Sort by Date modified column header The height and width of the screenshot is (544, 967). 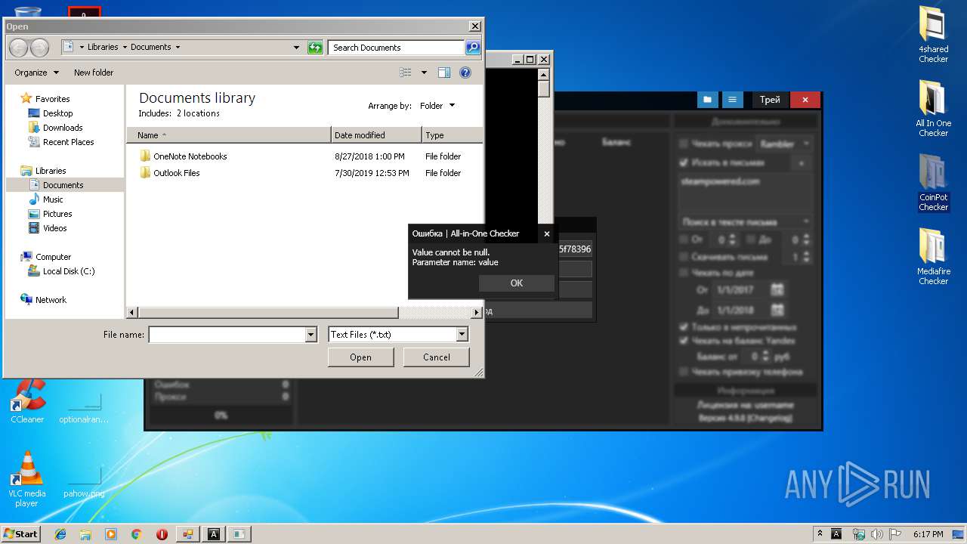point(376,135)
